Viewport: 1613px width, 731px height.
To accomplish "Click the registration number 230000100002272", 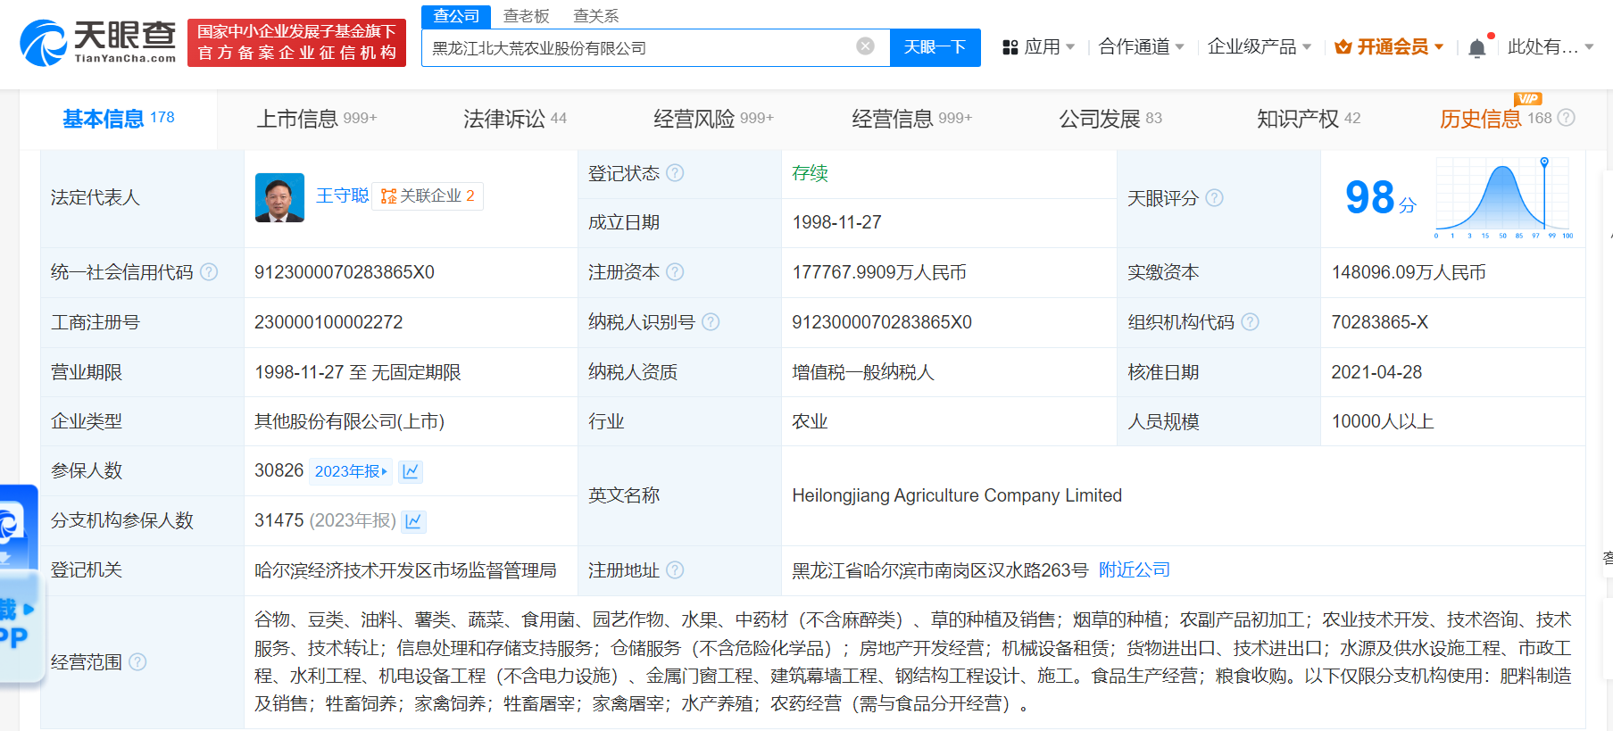I will 328,322.
